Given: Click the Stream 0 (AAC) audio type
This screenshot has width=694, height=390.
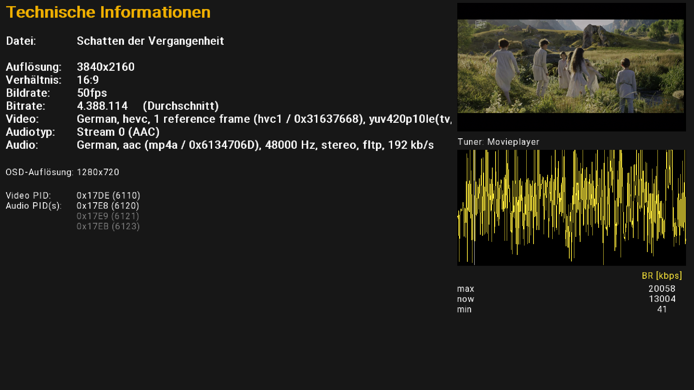Looking at the screenshot, I should click(118, 132).
